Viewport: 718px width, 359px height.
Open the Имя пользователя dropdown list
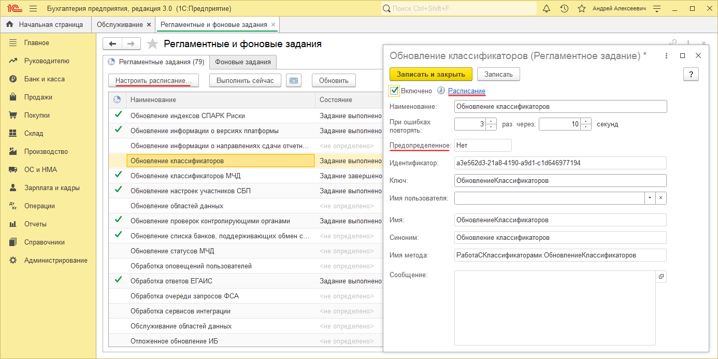650,198
